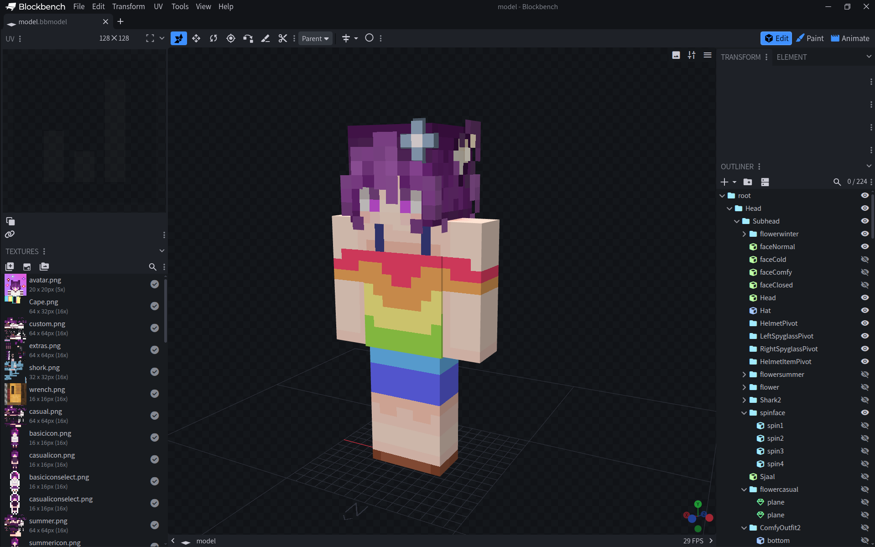This screenshot has width=875, height=547.
Task: Click the texture group folder icon
Action: (x=44, y=266)
